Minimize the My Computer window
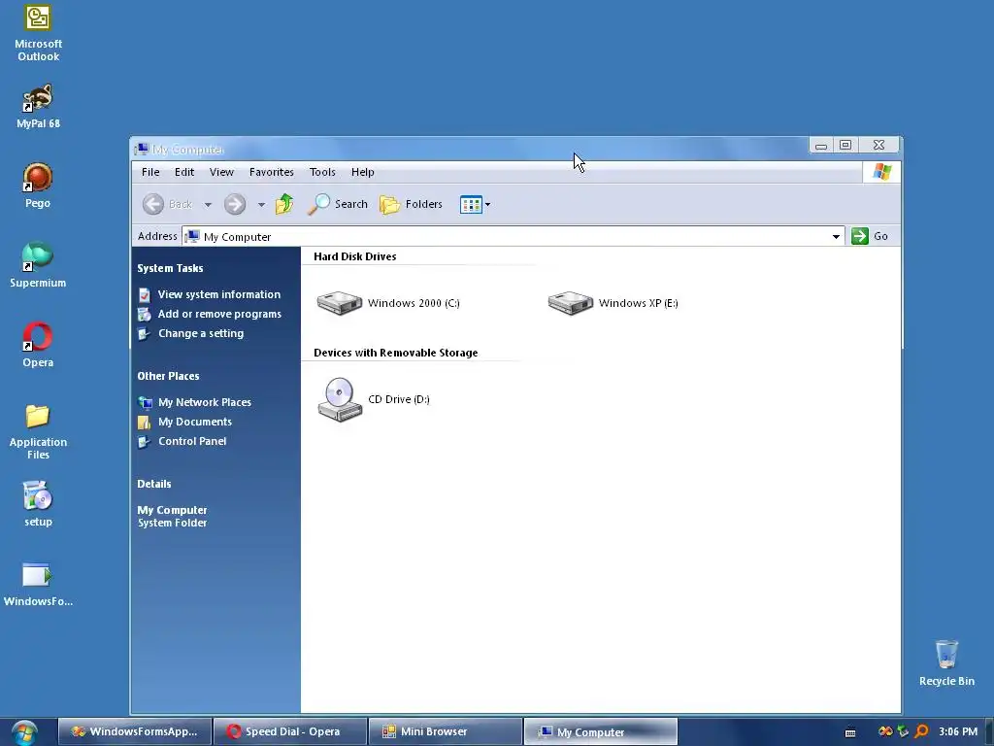This screenshot has width=994, height=746. coord(821,146)
